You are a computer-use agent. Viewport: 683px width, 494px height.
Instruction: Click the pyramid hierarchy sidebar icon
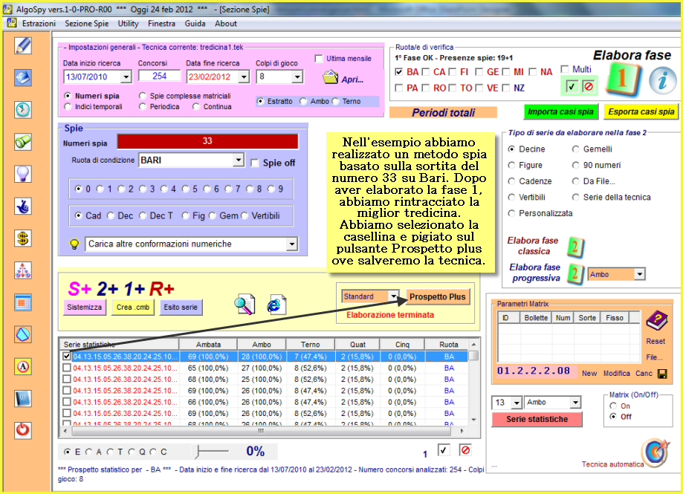[x=22, y=270]
